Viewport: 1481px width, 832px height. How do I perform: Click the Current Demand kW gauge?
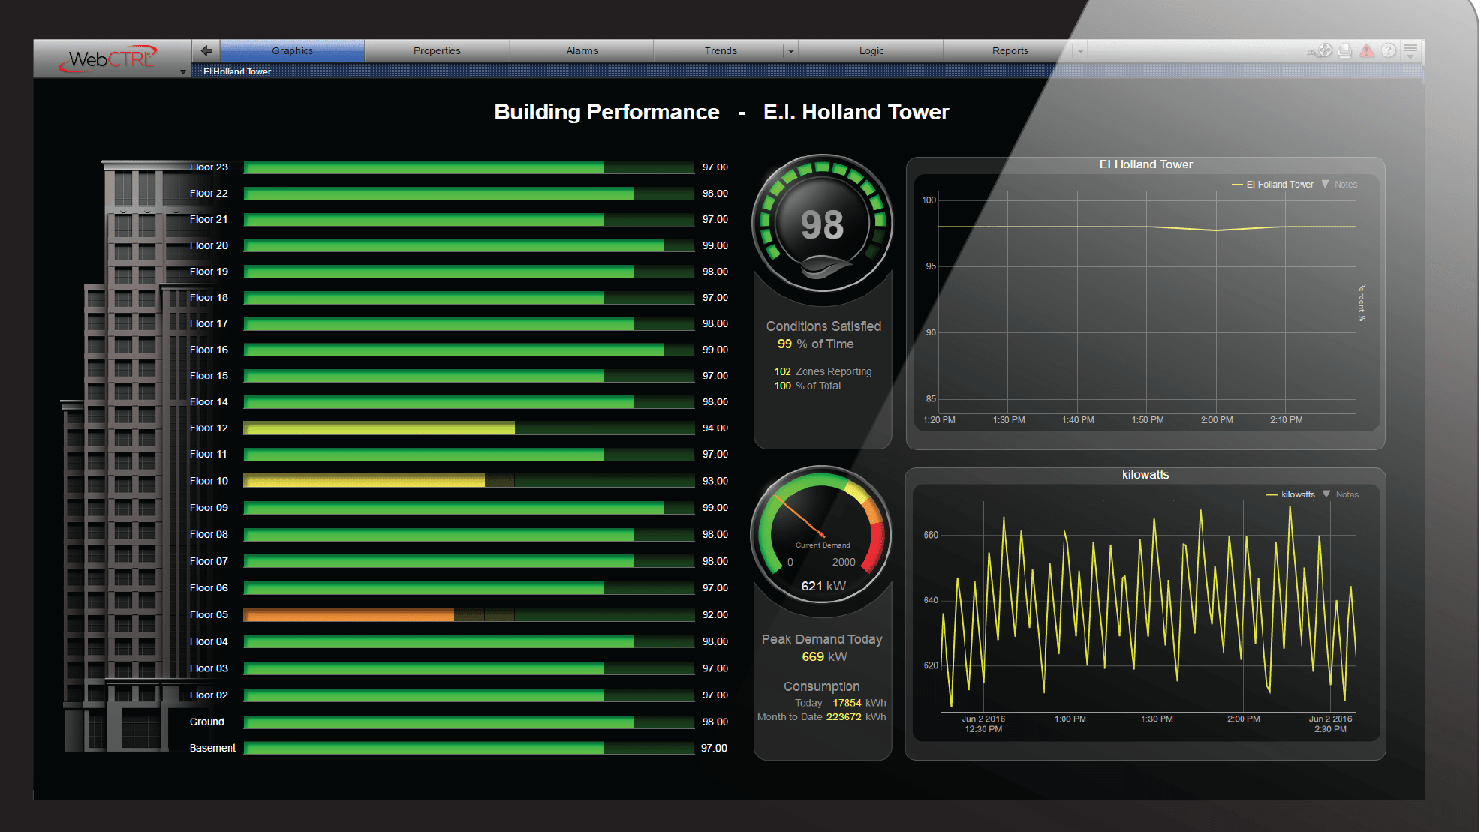823,534
